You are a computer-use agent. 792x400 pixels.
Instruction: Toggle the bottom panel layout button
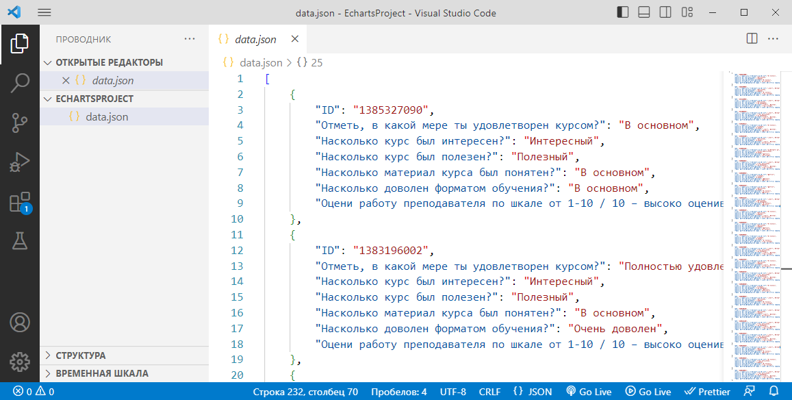pyautogui.click(x=644, y=12)
